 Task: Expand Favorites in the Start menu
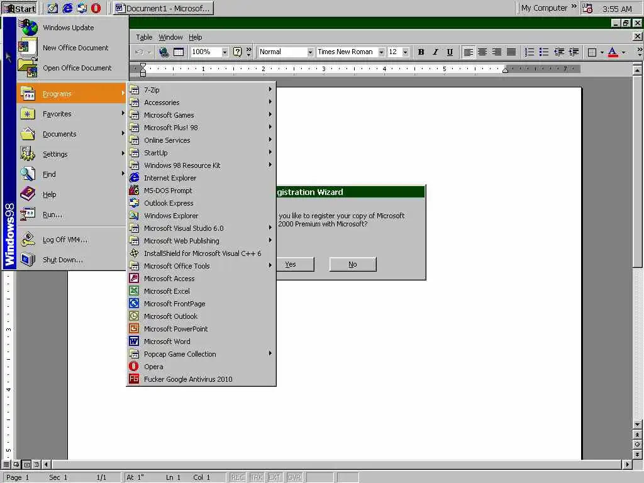tap(71, 114)
